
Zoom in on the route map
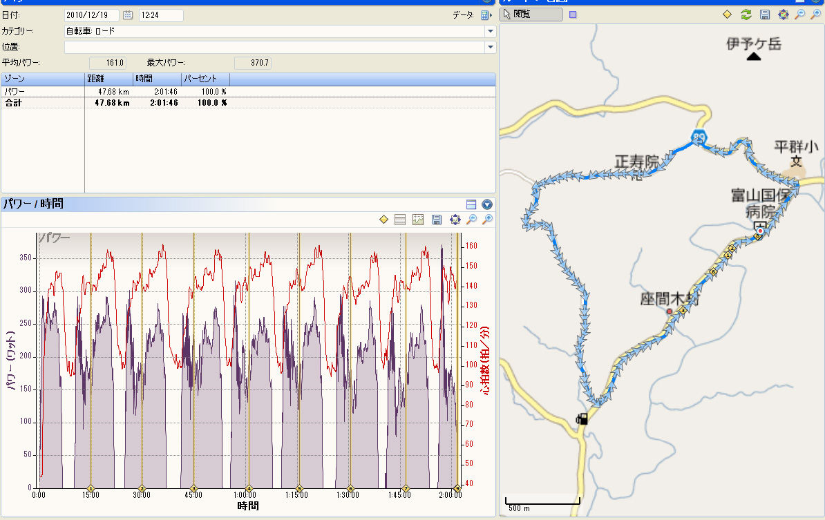(x=816, y=15)
